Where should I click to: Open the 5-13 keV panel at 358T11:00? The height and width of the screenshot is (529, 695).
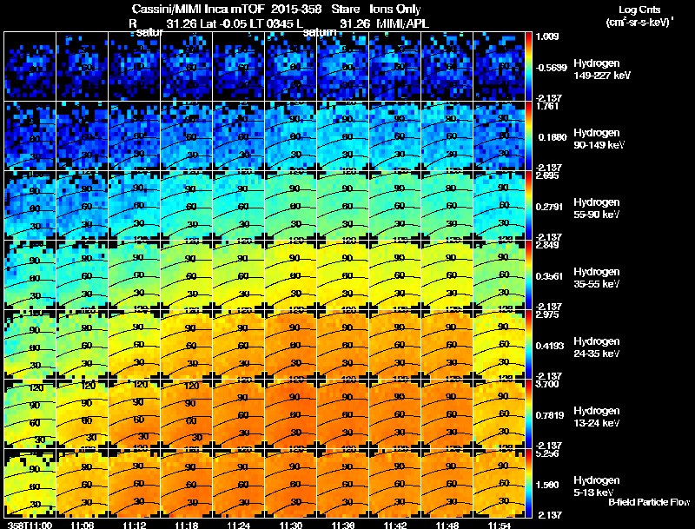pyautogui.click(x=30, y=484)
